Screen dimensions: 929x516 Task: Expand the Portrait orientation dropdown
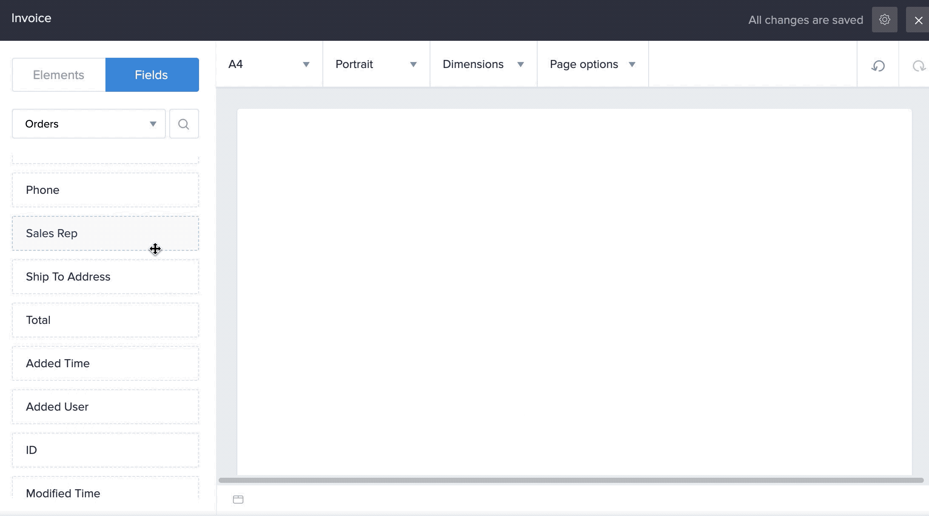coord(376,64)
